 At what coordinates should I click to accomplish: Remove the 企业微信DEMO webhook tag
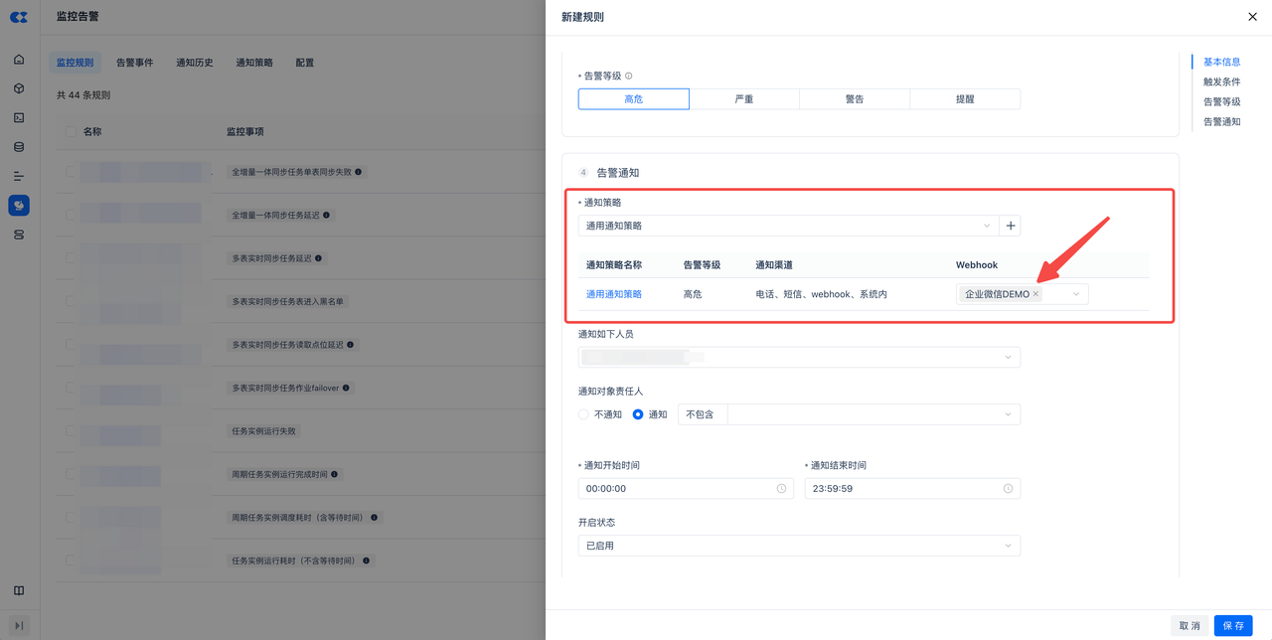pos(1035,294)
